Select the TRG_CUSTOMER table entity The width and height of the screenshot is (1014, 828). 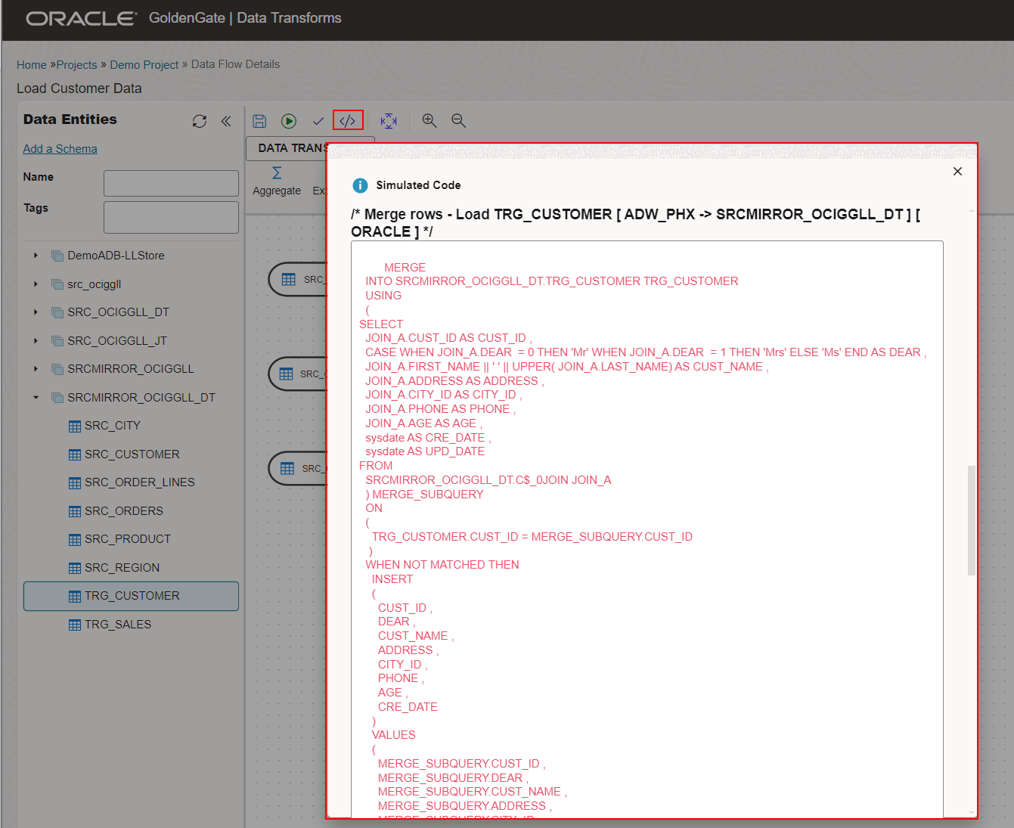click(x=130, y=595)
